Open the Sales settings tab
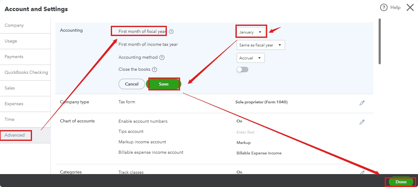418x187 pixels. tap(25, 88)
